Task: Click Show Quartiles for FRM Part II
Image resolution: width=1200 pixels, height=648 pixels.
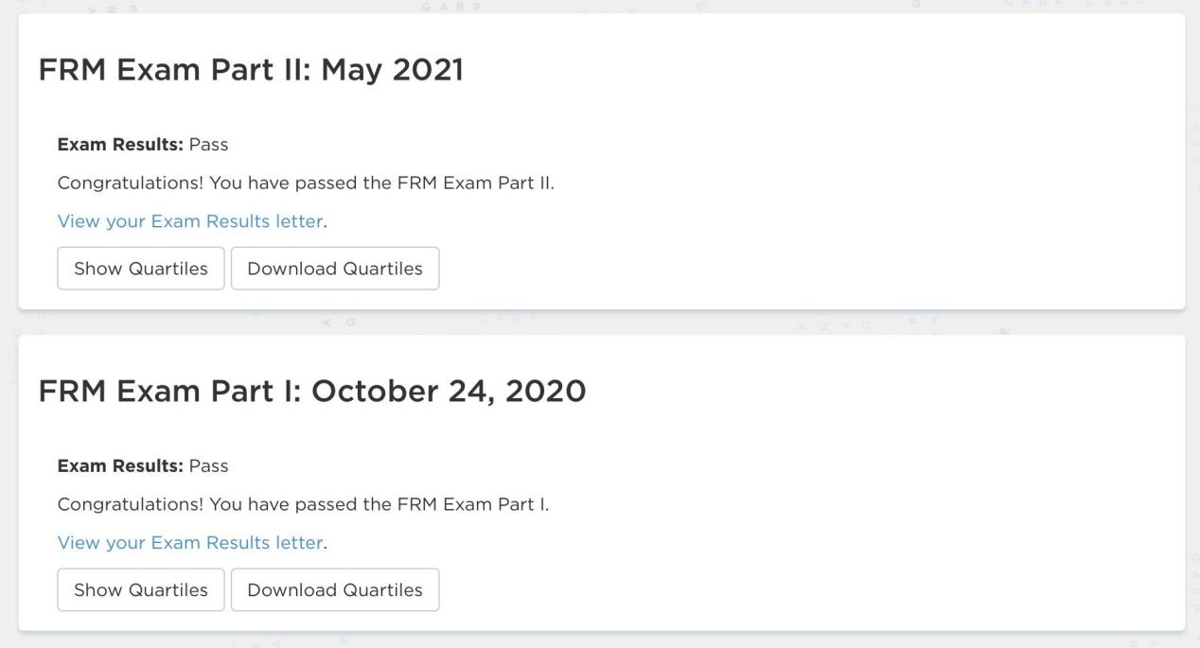Action: point(141,269)
